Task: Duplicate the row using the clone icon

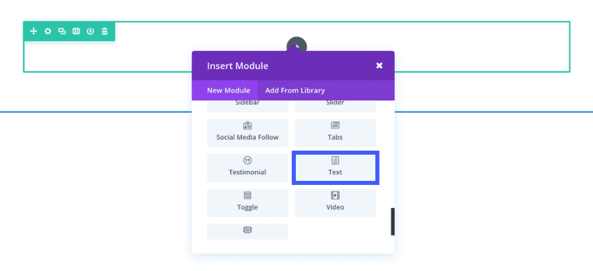Action: click(62, 32)
